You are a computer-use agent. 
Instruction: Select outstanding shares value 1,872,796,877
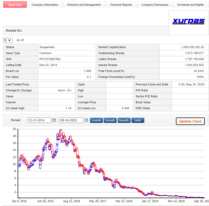[194, 53]
